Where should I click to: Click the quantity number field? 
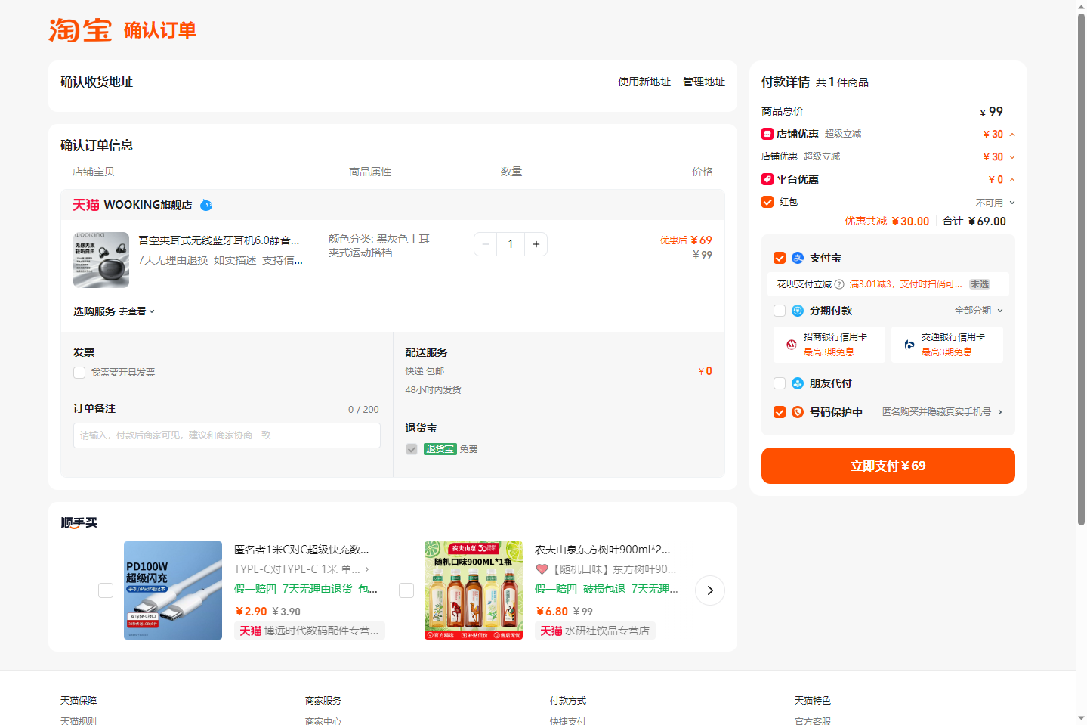(x=511, y=244)
